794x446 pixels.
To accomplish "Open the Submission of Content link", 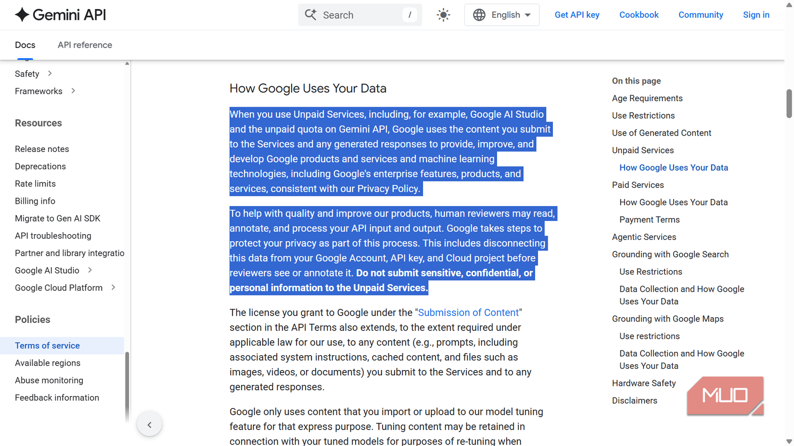I will (468, 312).
